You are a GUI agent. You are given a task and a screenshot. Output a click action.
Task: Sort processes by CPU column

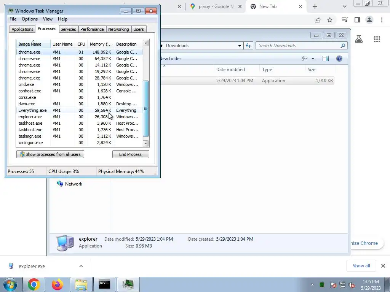click(81, 44)
